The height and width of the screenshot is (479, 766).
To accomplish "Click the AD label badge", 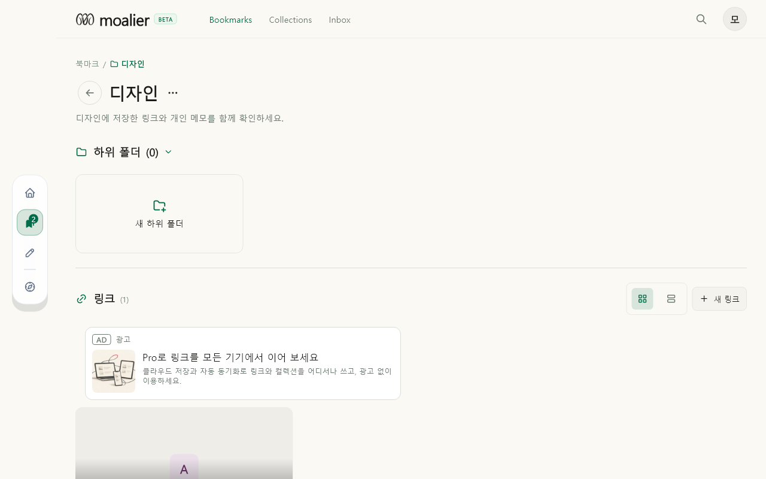I will coord(102,339).
